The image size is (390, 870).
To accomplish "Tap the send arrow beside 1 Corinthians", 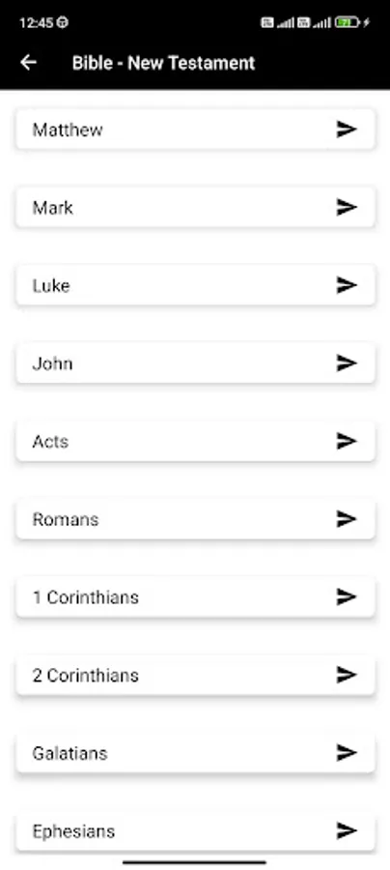I will pyautogui.click(x=347, y=597).
